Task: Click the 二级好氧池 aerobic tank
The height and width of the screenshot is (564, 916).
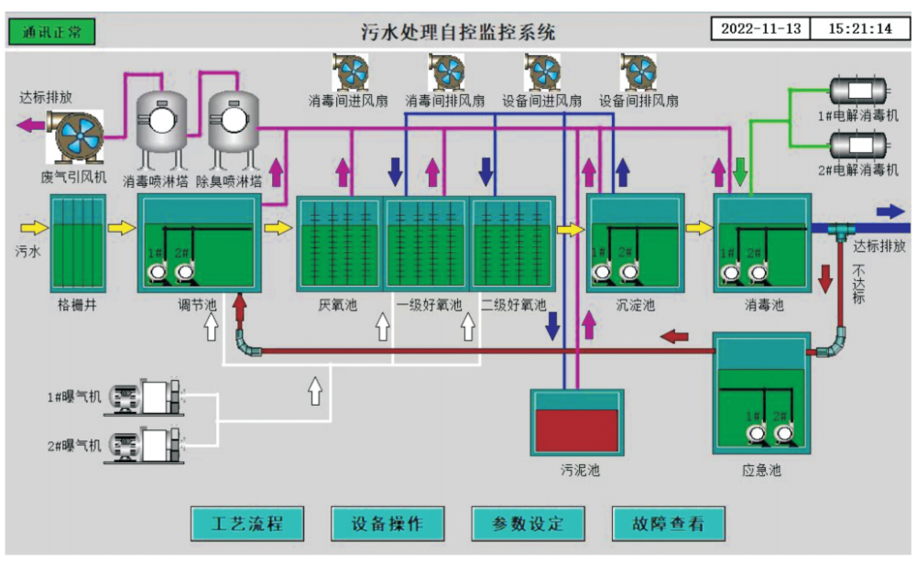Action: click(512, 244)
